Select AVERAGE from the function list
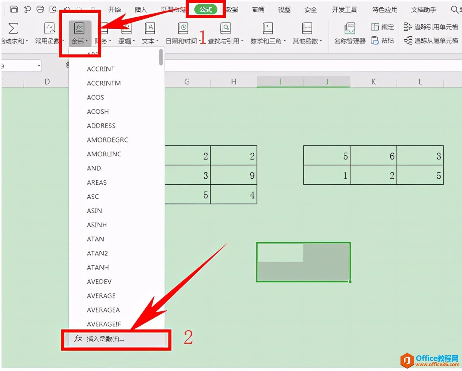Viewport: 462px width, 371px height. click(x=101, y=295)
